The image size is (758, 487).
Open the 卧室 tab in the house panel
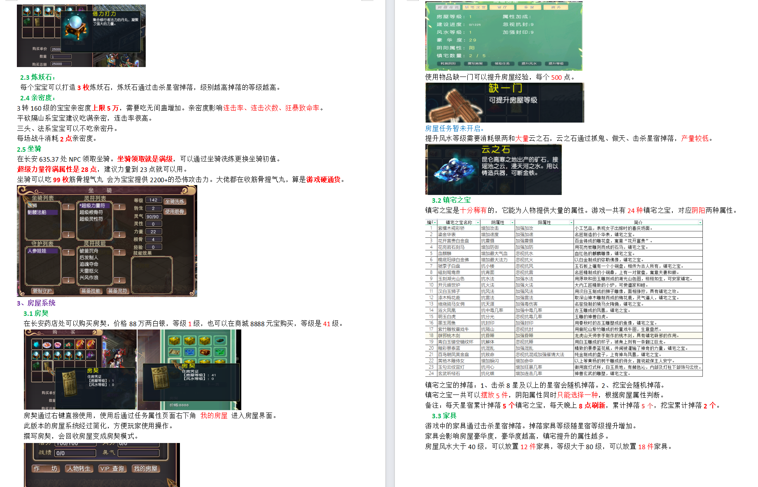529,7
